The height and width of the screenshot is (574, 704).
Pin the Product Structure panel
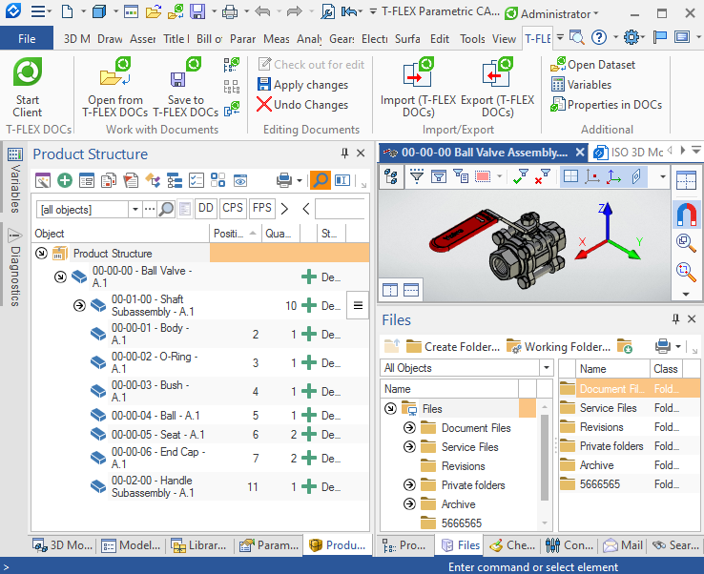(344, 154)
